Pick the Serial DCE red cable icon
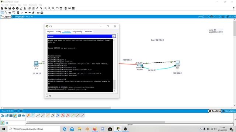 click(x=63, y=115)
